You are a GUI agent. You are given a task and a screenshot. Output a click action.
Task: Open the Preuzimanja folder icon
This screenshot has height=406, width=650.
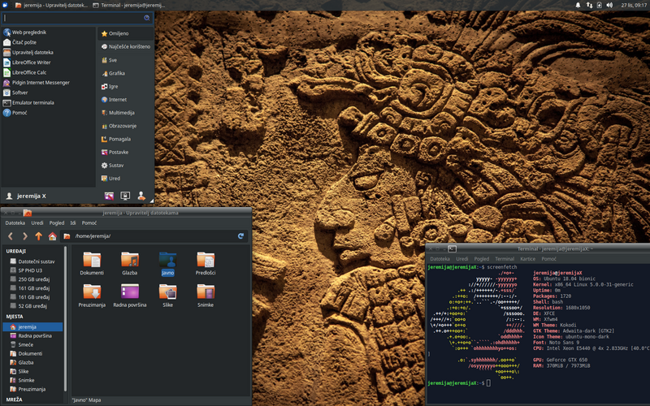pyautogui.click(x=92, y=296)
